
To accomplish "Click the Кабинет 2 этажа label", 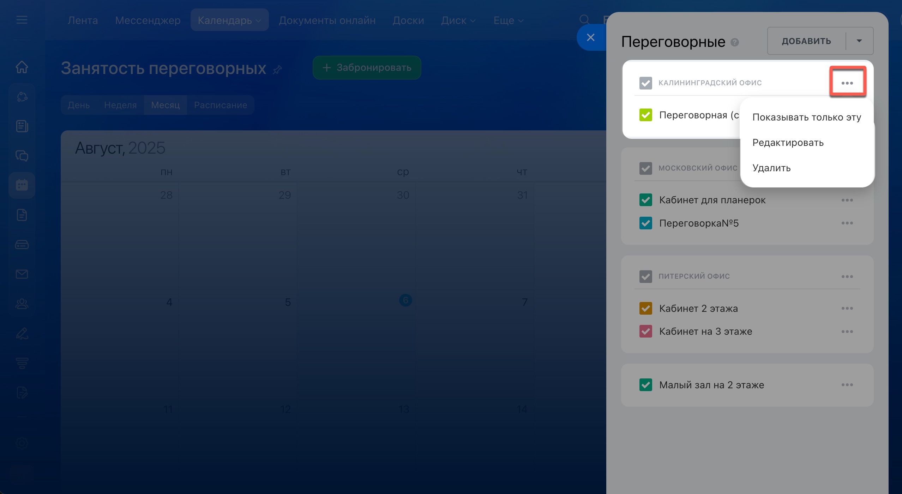I will [698, 308].
